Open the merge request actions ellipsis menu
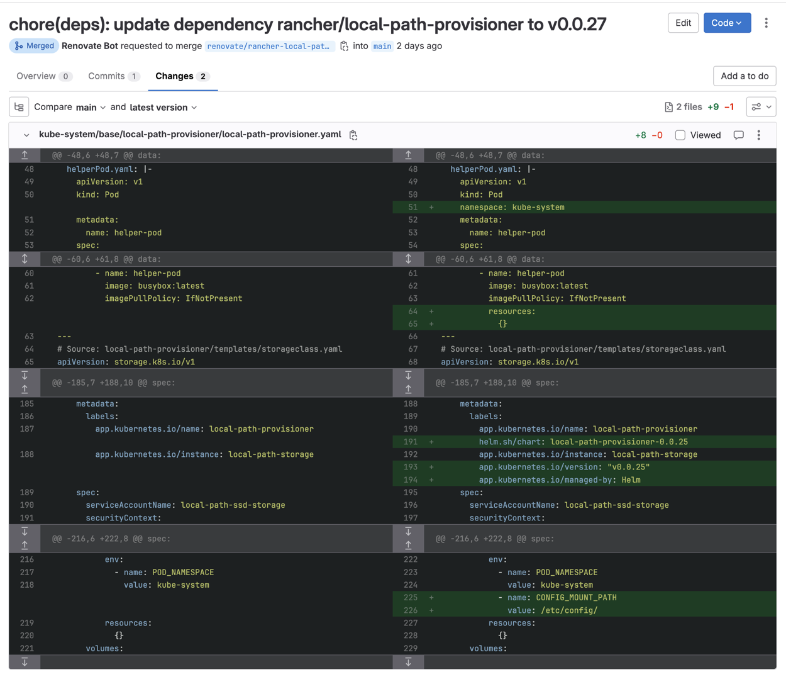Viewport: 786px width, 679px height. pyautogui.click(x=766, y=23)
